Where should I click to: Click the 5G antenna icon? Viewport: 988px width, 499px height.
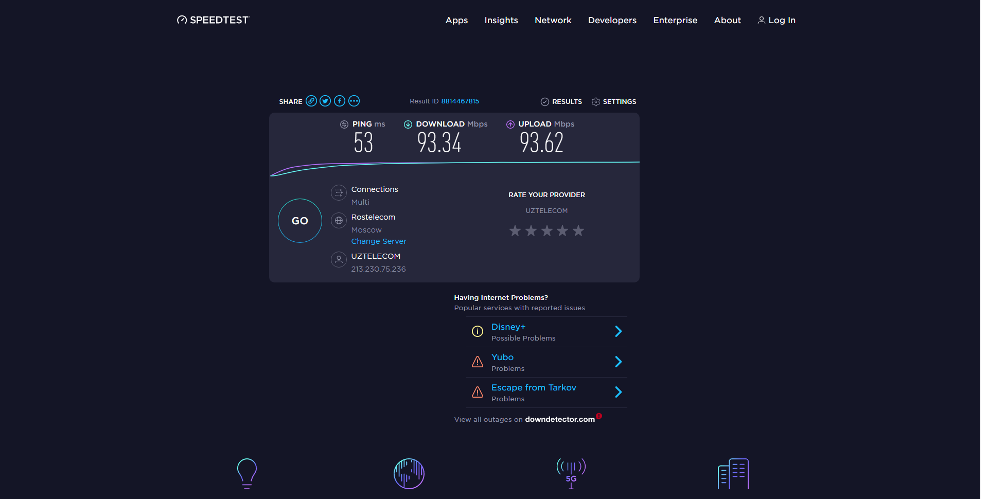coord(571,473)
